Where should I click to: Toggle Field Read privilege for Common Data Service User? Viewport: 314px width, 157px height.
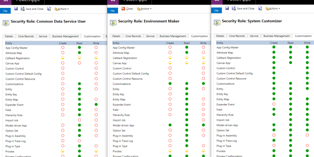point(79,110)
